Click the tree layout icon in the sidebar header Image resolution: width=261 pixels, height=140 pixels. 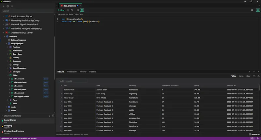pos(12,6)
